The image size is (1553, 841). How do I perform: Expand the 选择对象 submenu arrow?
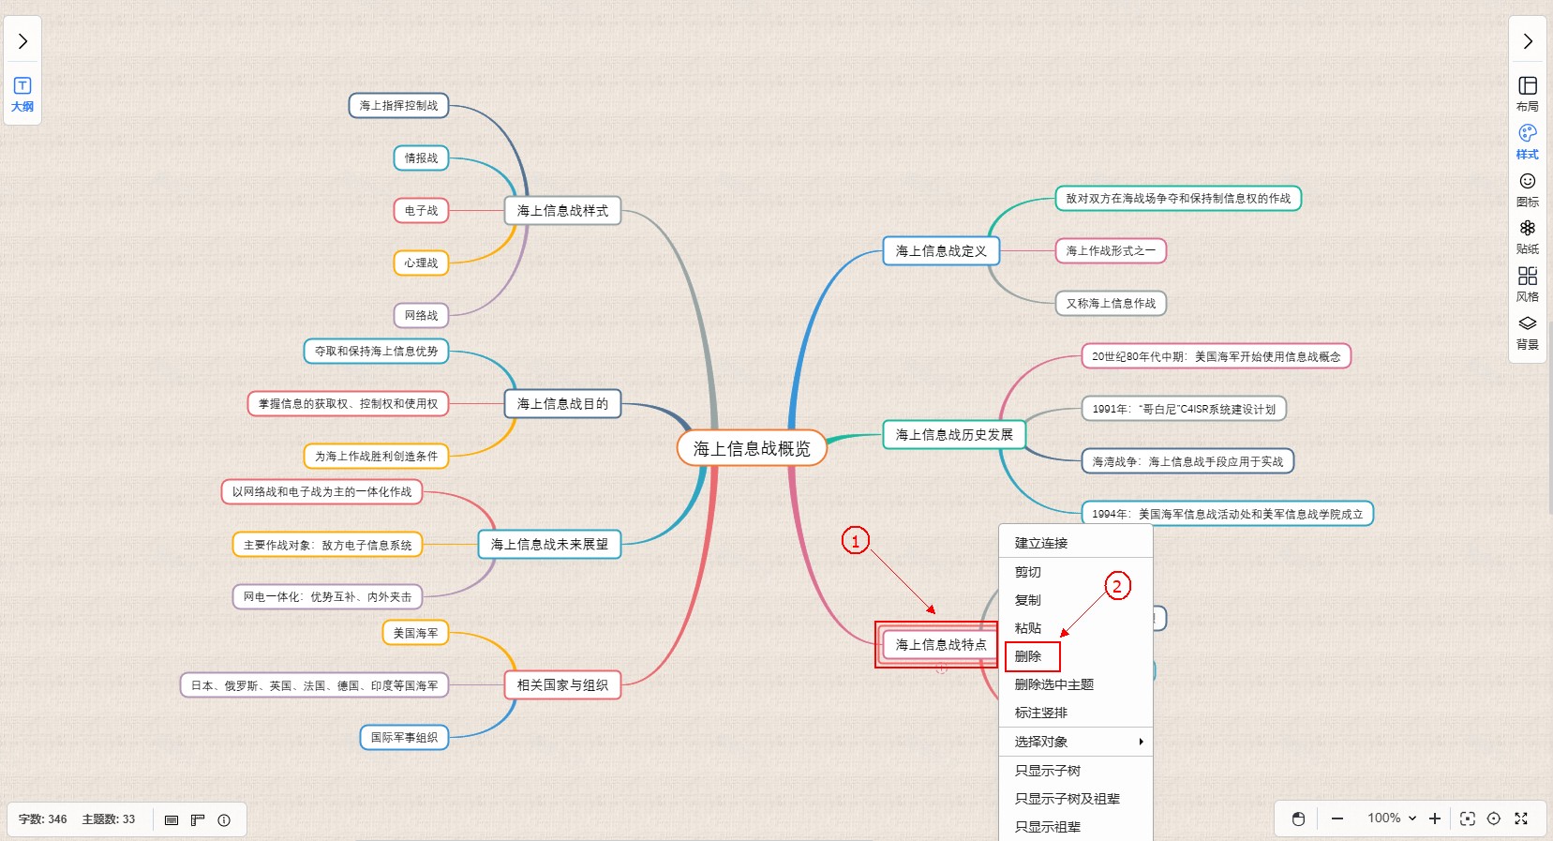point(1141,742)
